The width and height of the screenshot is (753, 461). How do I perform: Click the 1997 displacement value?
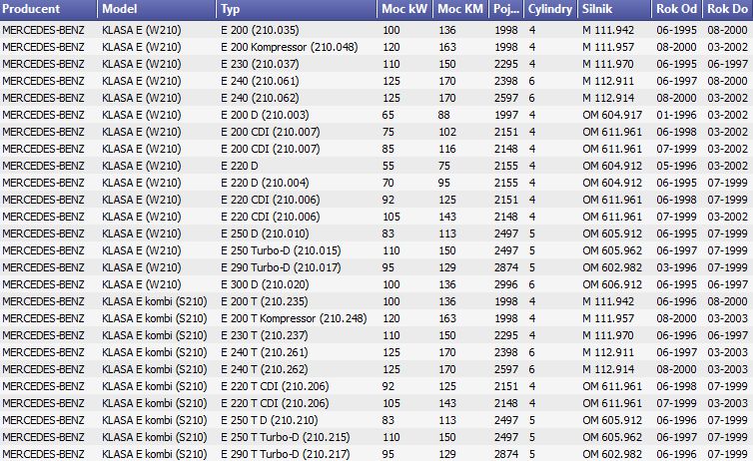tap(506, 115)
